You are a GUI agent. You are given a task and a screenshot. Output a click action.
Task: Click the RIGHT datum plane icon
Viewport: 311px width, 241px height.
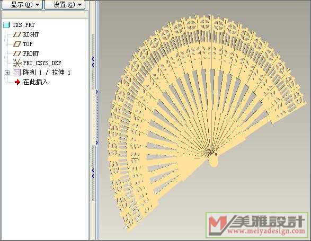coord(17,34)
